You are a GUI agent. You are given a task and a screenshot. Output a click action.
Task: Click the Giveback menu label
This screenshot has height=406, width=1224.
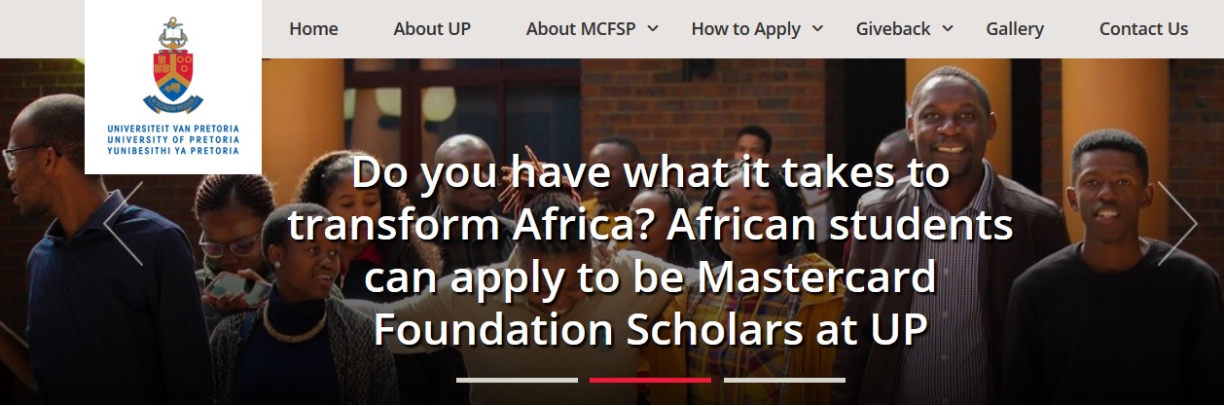tap(893, 29)
